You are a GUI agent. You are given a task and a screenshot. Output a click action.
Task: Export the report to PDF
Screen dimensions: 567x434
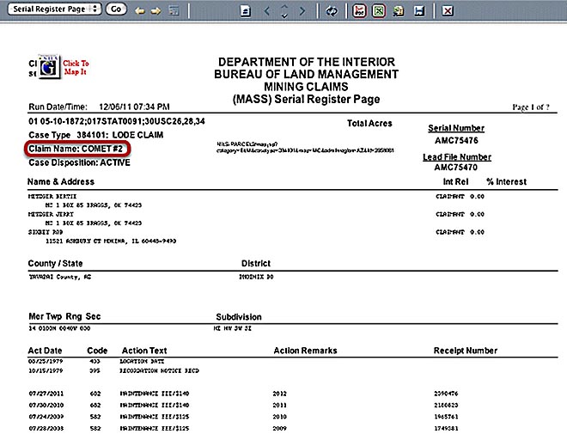tap(359, 11)
